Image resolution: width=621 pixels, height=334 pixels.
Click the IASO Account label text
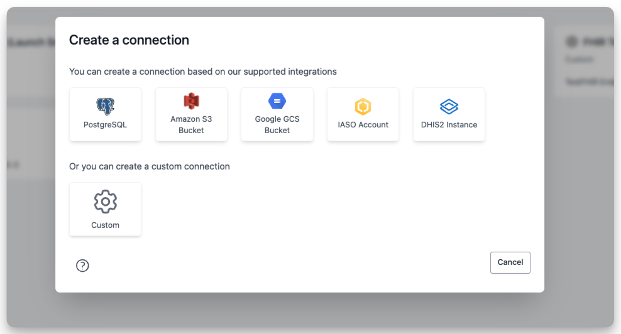[x=363, y=125]
